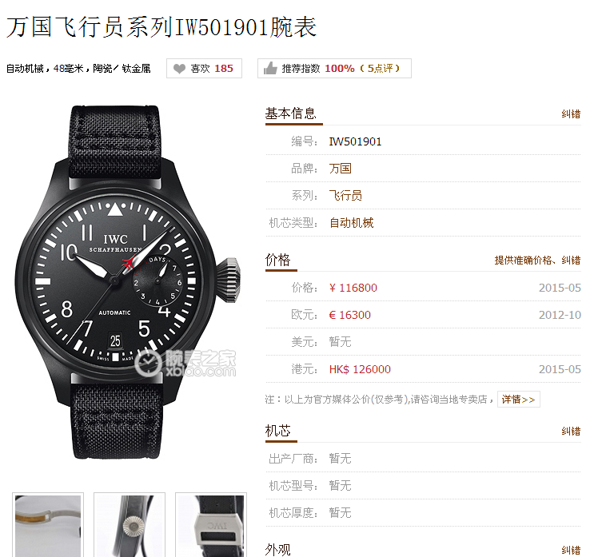View the first clasp thumbnail image
This screenshot has width=602, height=557.
[x=48, y=525]
